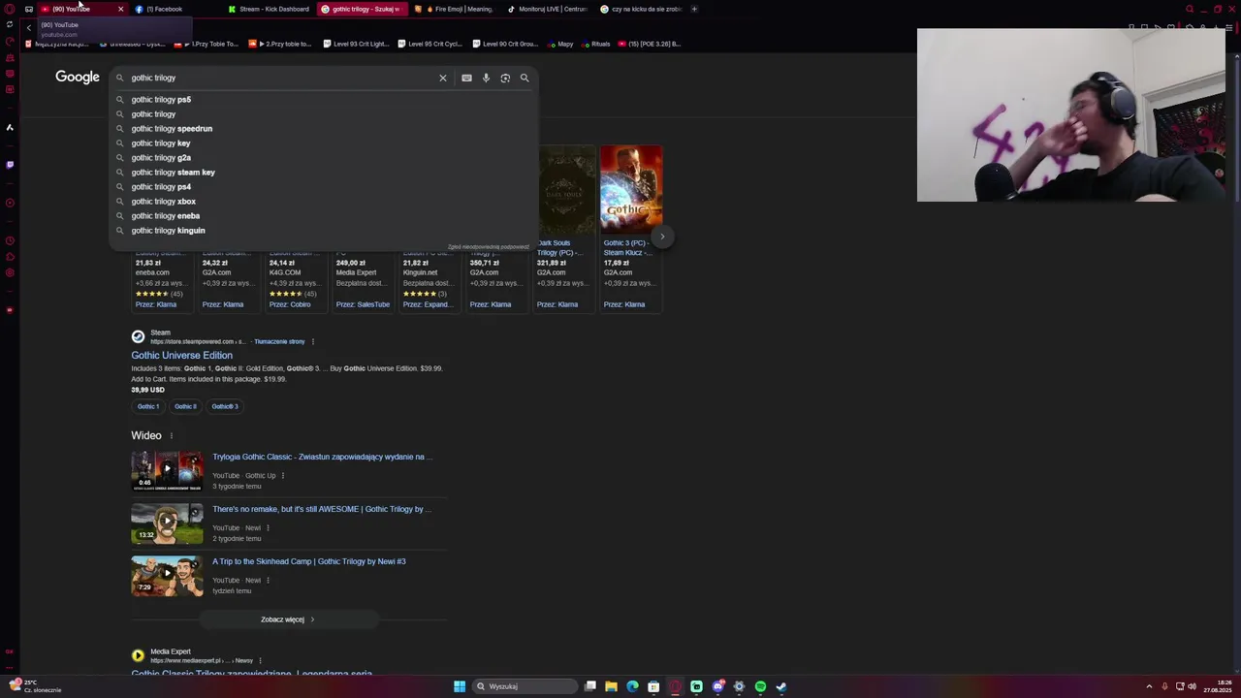Open Dark Souls Trilogy product image

(x=566, y=187)
